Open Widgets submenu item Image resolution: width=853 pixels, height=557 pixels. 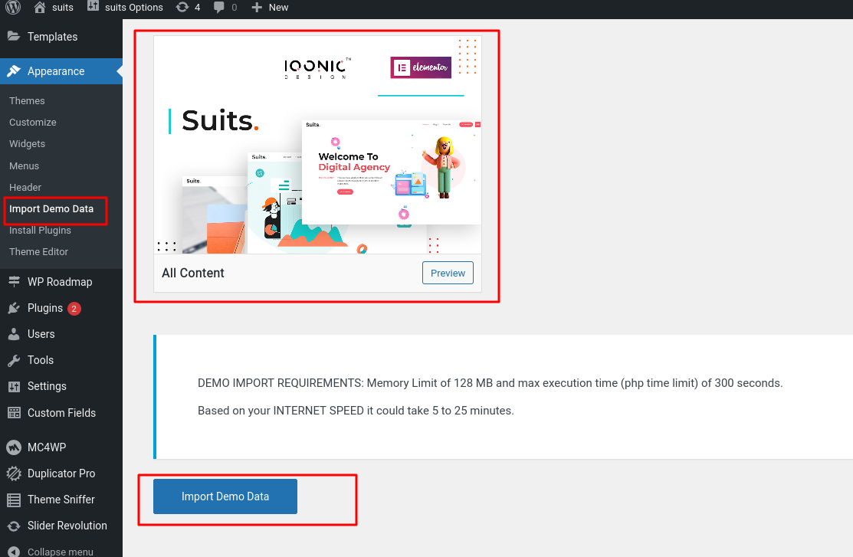tap(27, 143)
